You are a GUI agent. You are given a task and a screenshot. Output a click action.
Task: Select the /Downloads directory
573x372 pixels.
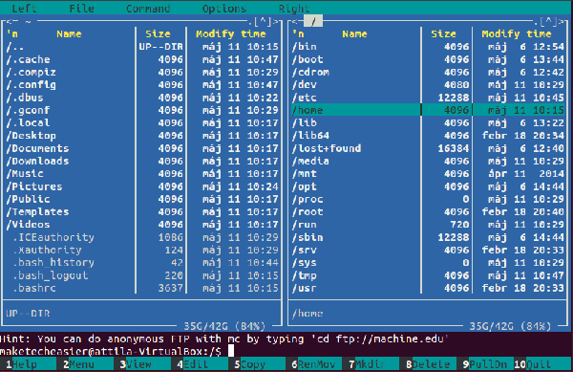[142, 161]
